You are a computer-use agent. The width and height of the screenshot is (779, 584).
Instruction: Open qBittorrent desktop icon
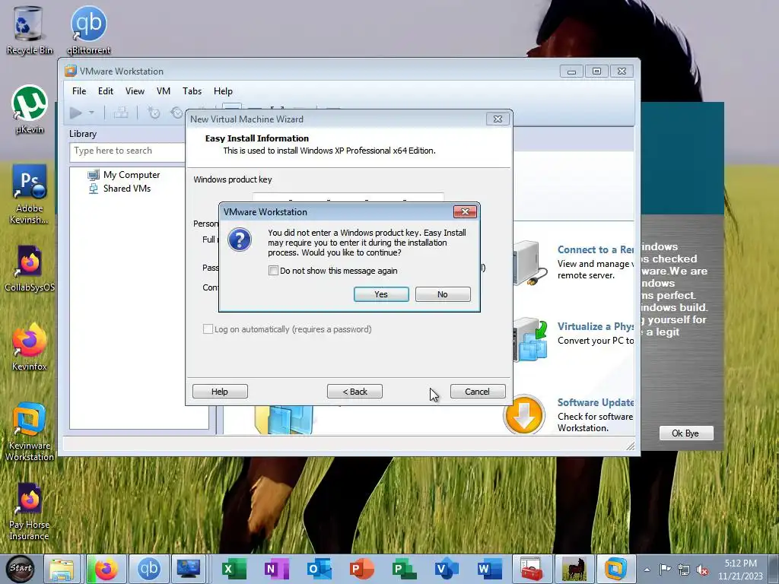(x=88, y=30)
